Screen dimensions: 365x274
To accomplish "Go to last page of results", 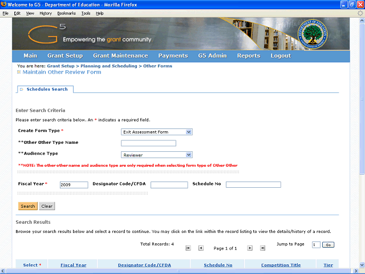I will 262,248.
